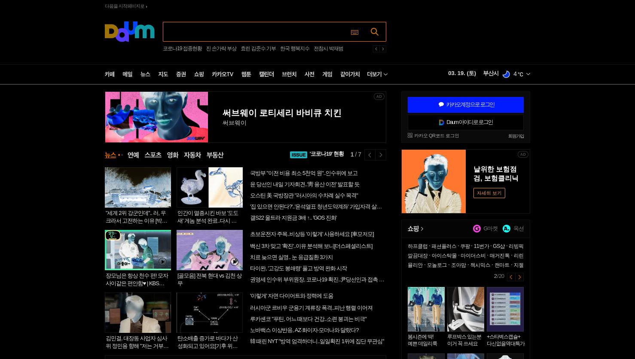Set Daum as start page link
The image size is (635, 359).
pyautogui.click(x=126, y=6)
